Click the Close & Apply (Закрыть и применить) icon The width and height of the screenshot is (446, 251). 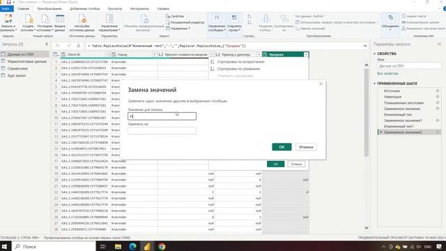pos(8,19)
